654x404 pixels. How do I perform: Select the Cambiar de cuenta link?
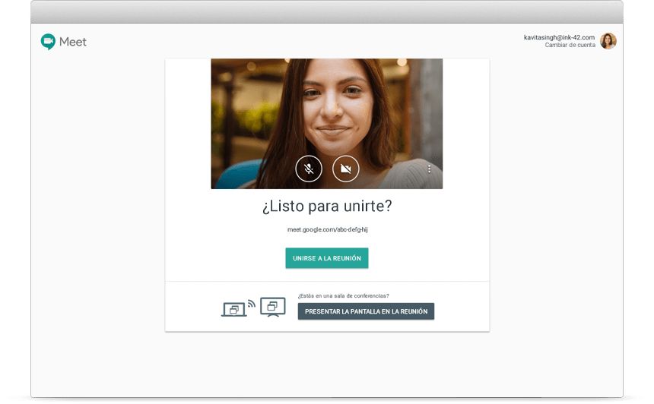click(570, 46)
